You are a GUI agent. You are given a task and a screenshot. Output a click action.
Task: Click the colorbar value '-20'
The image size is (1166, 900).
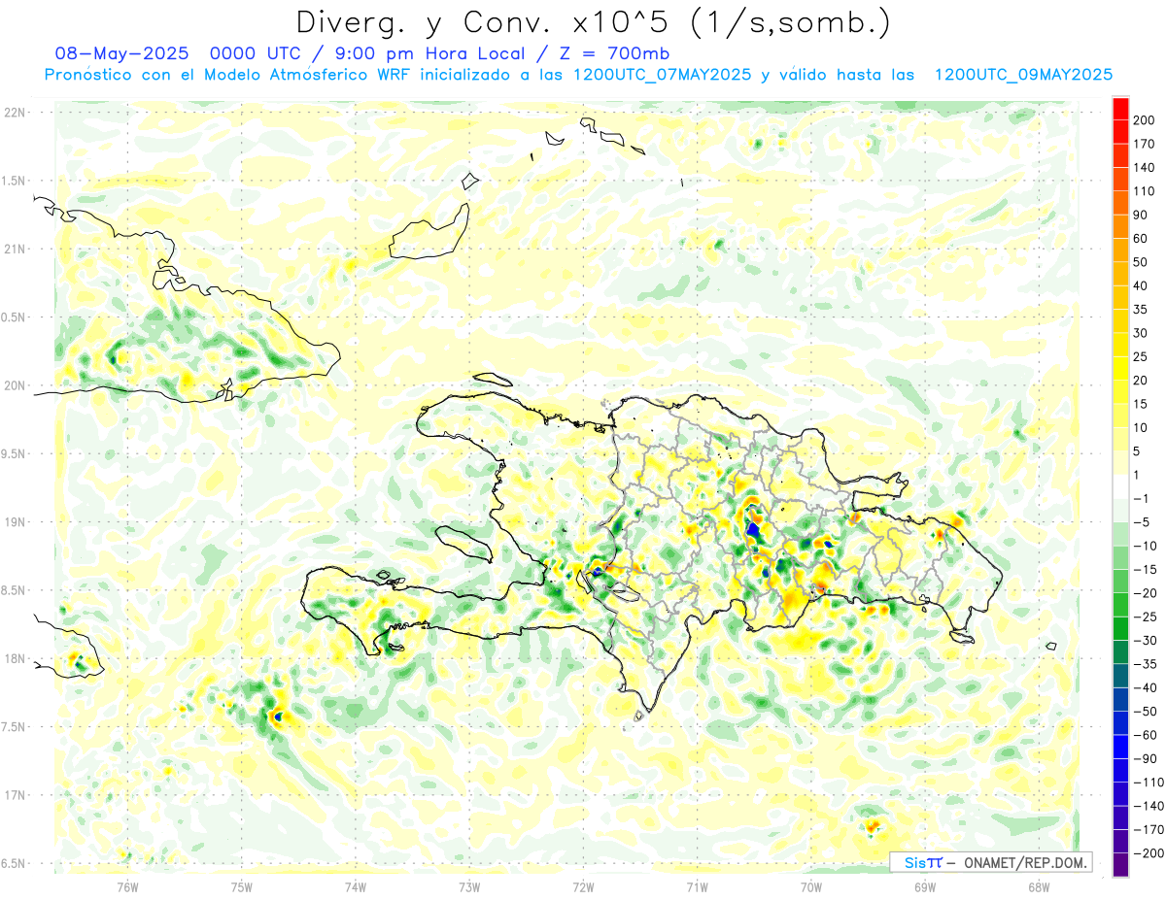1145,594
